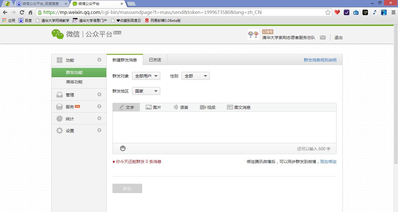Click the bookmark star in address bar
Viewport: 398px width, 212px height.
[327, 12]
